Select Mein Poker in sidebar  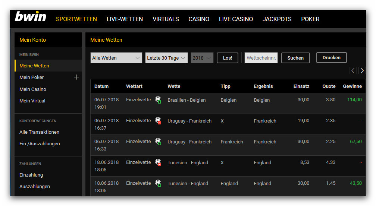pyautogui.click(x=31, y=77)
